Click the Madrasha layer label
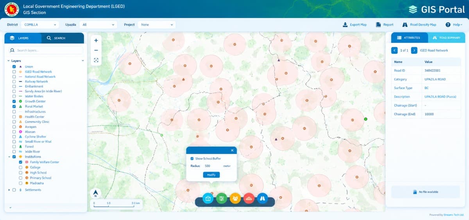This screenshot has height=220, width=469. point(37,183)
